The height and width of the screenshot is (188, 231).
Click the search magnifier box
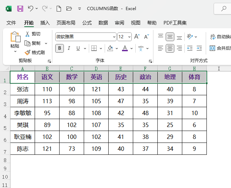click(x=223, y=9)
